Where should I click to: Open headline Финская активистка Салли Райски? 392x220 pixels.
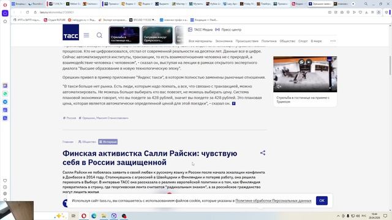point(149,158)
